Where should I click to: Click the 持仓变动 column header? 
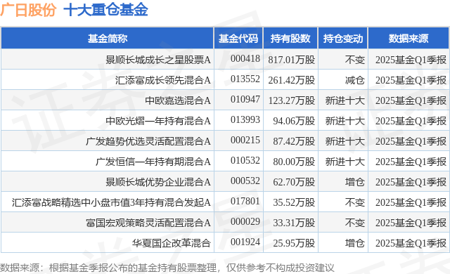343,39
